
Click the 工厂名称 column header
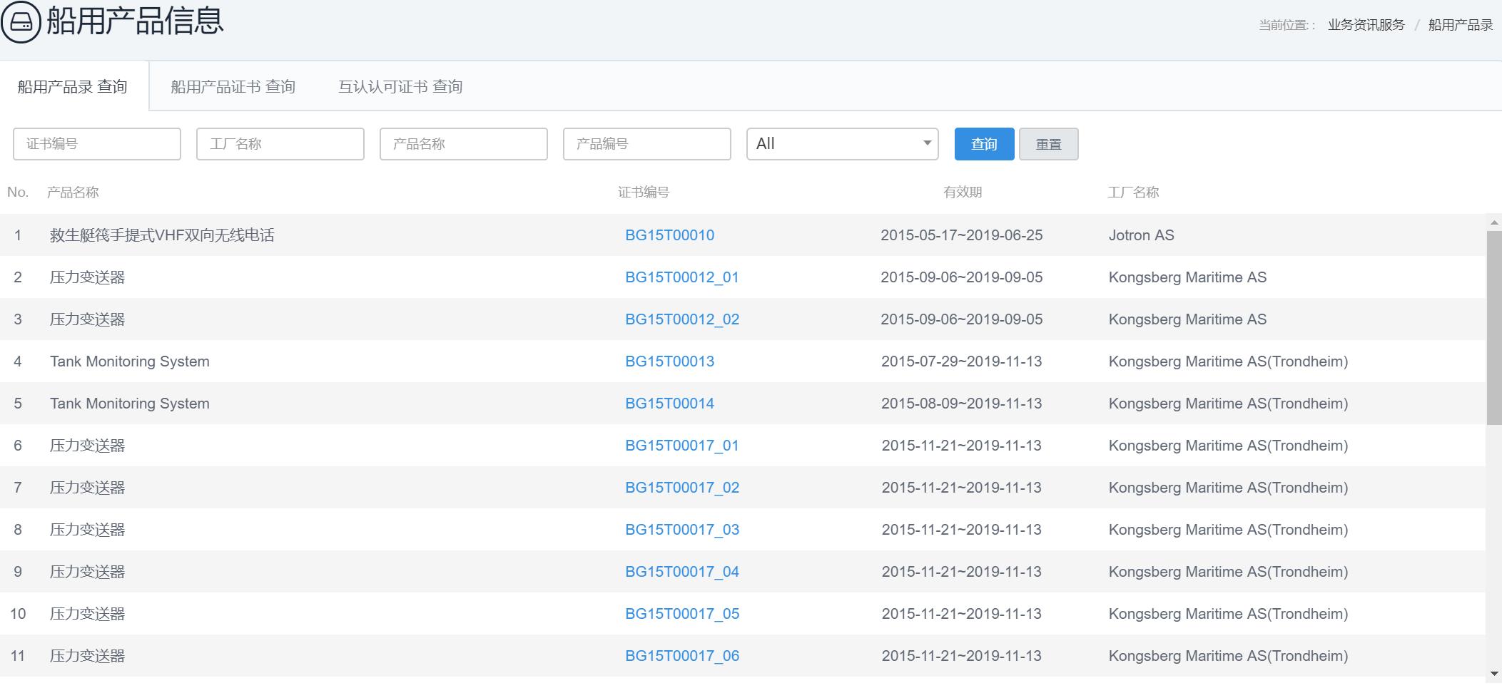click(x=1133, y=192)
